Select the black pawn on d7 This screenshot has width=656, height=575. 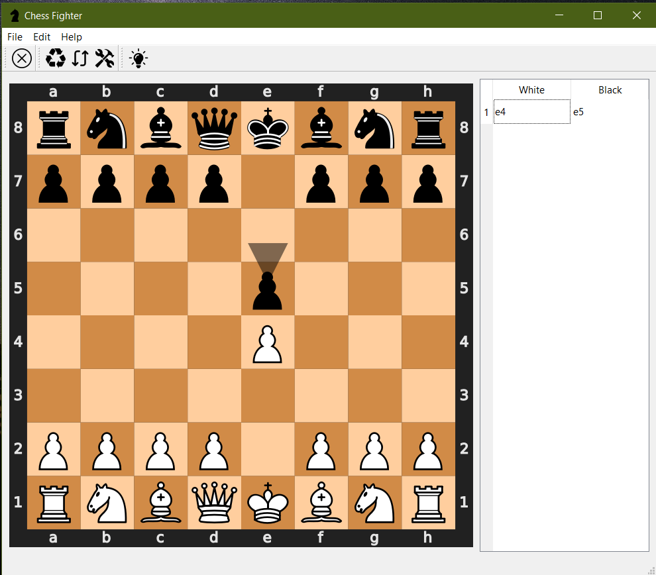pyautogui.click(x=214, y=183)
